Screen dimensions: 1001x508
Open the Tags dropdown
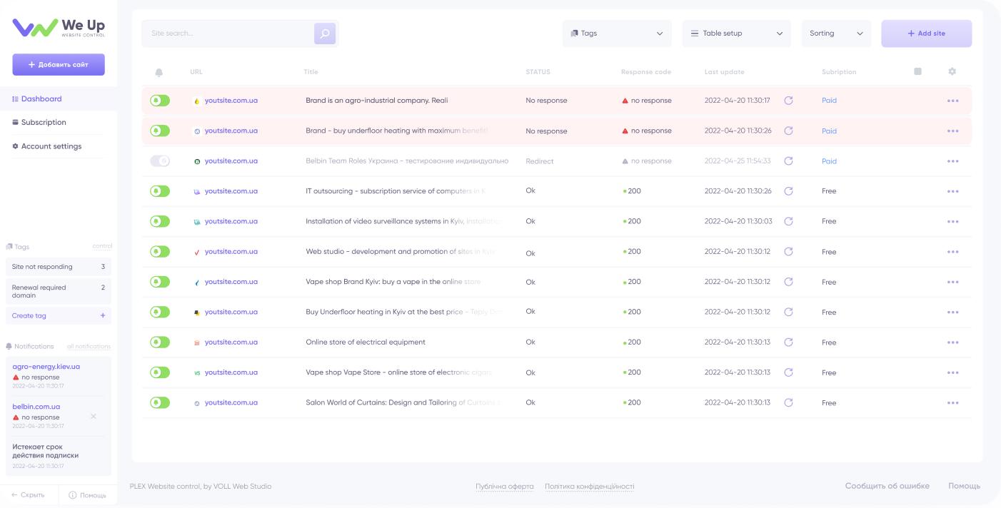[x=617, y=34]
